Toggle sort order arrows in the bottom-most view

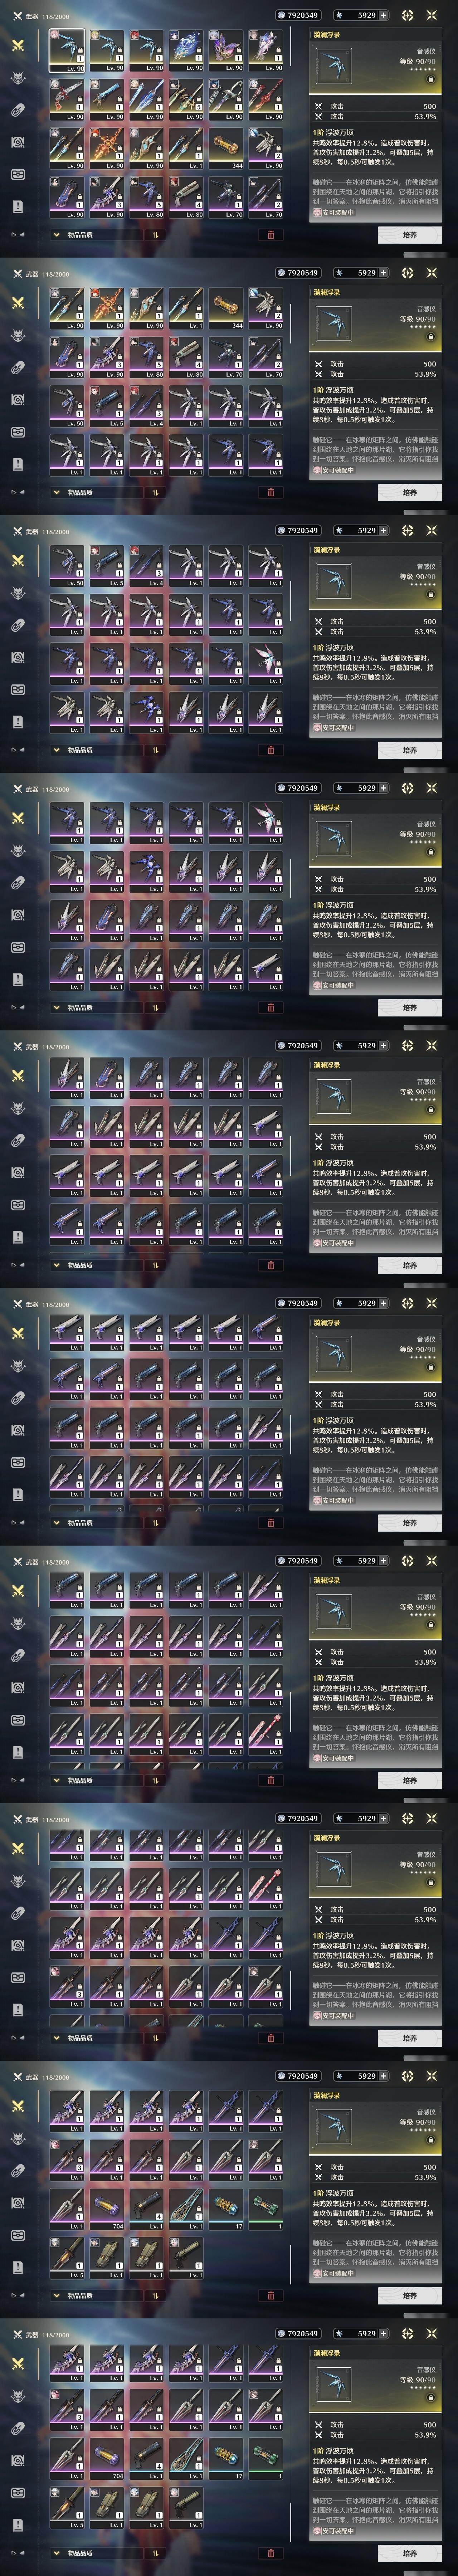tap(155, 2553)
